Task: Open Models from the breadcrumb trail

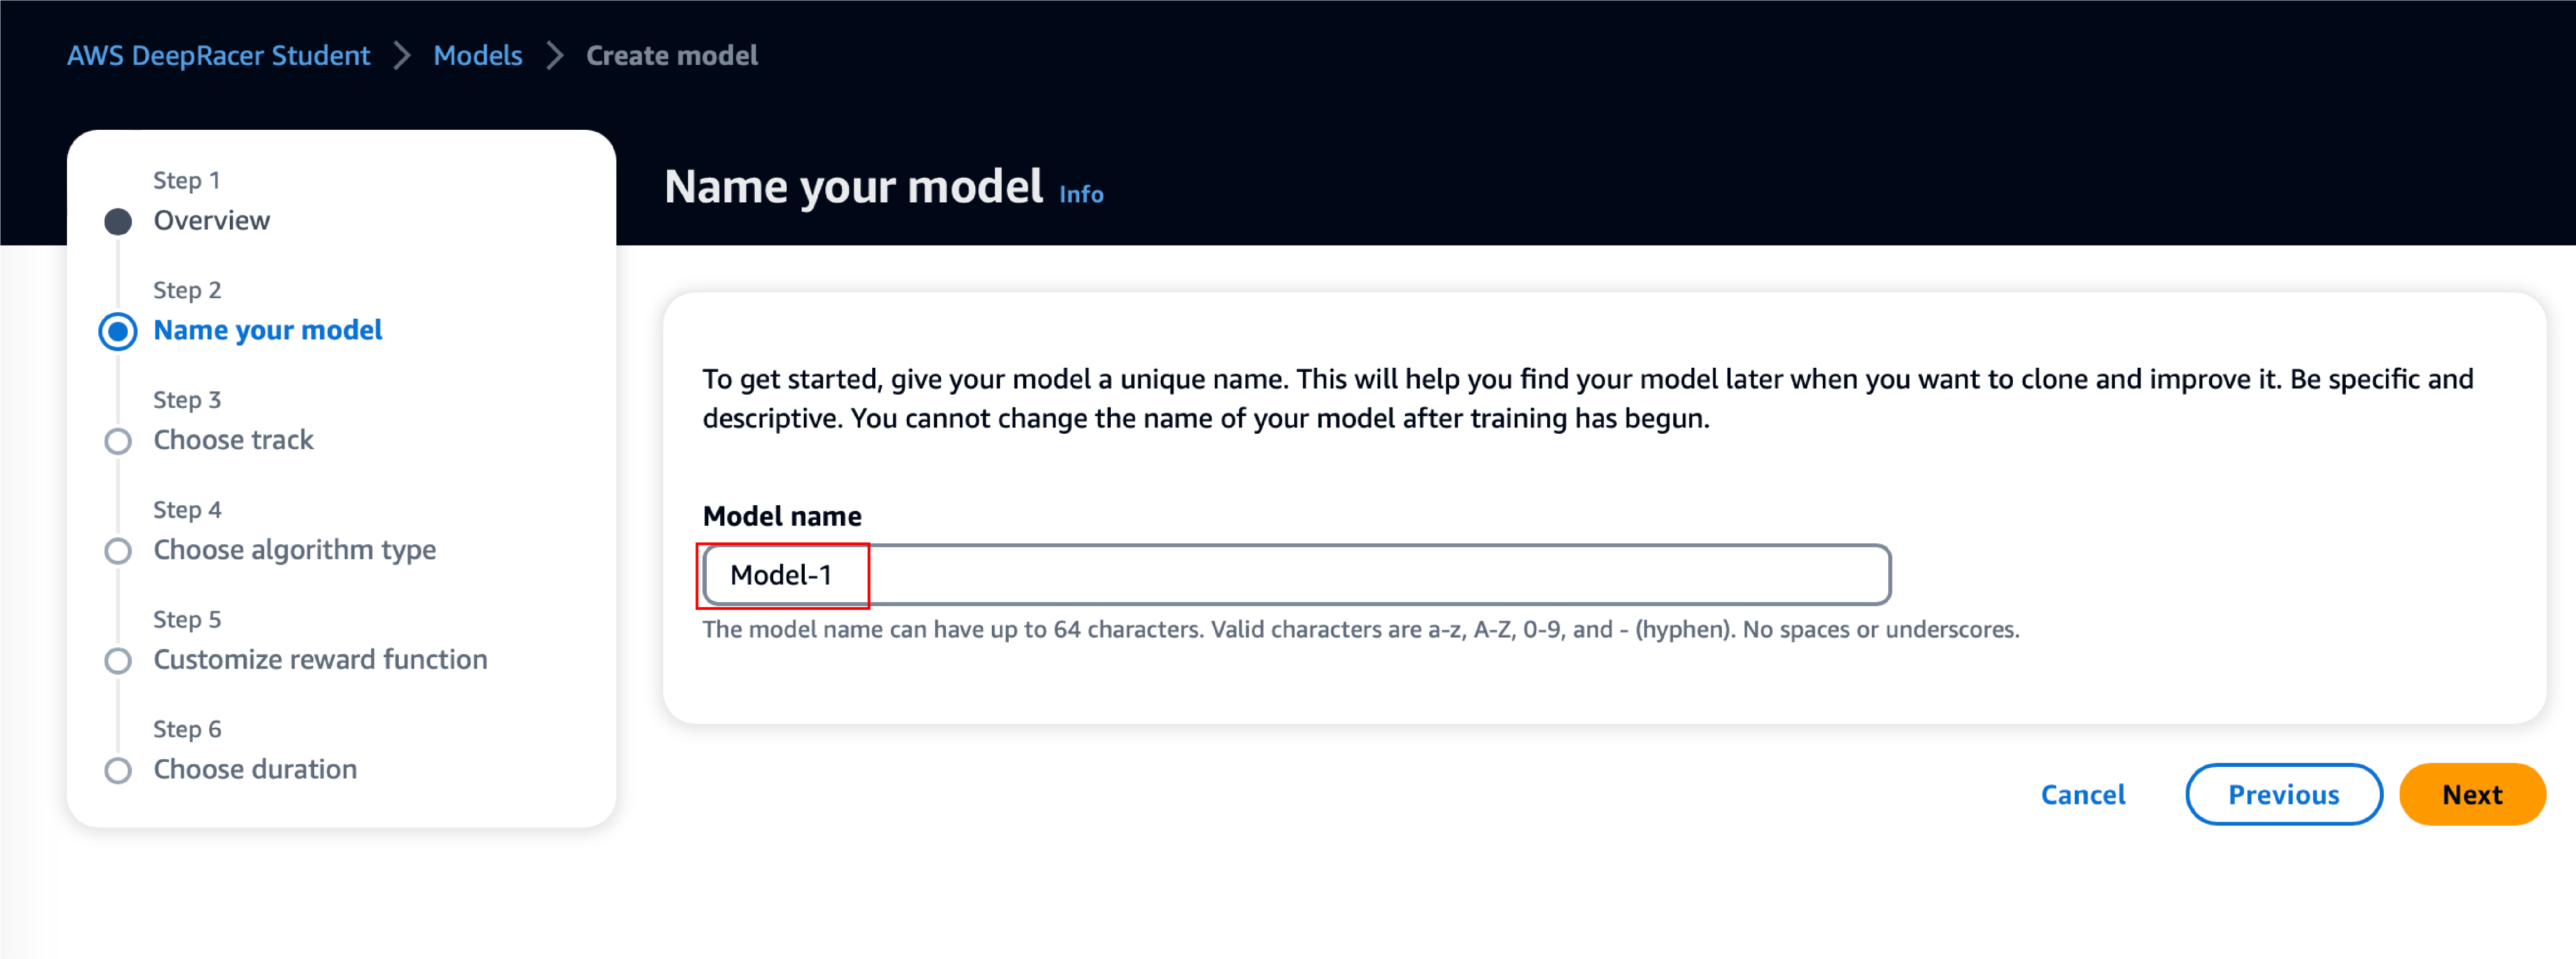Action: tap(477, 56)
